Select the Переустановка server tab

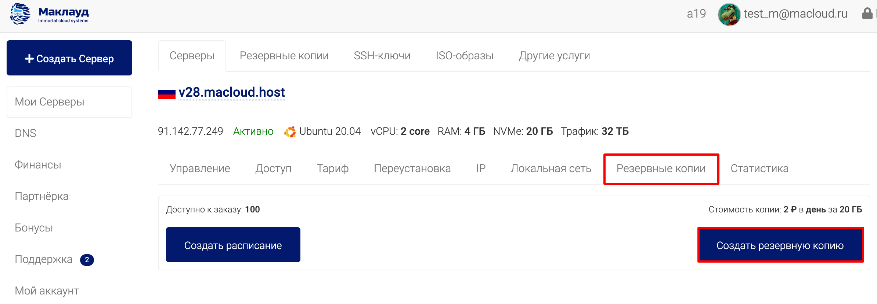point(412,168)
